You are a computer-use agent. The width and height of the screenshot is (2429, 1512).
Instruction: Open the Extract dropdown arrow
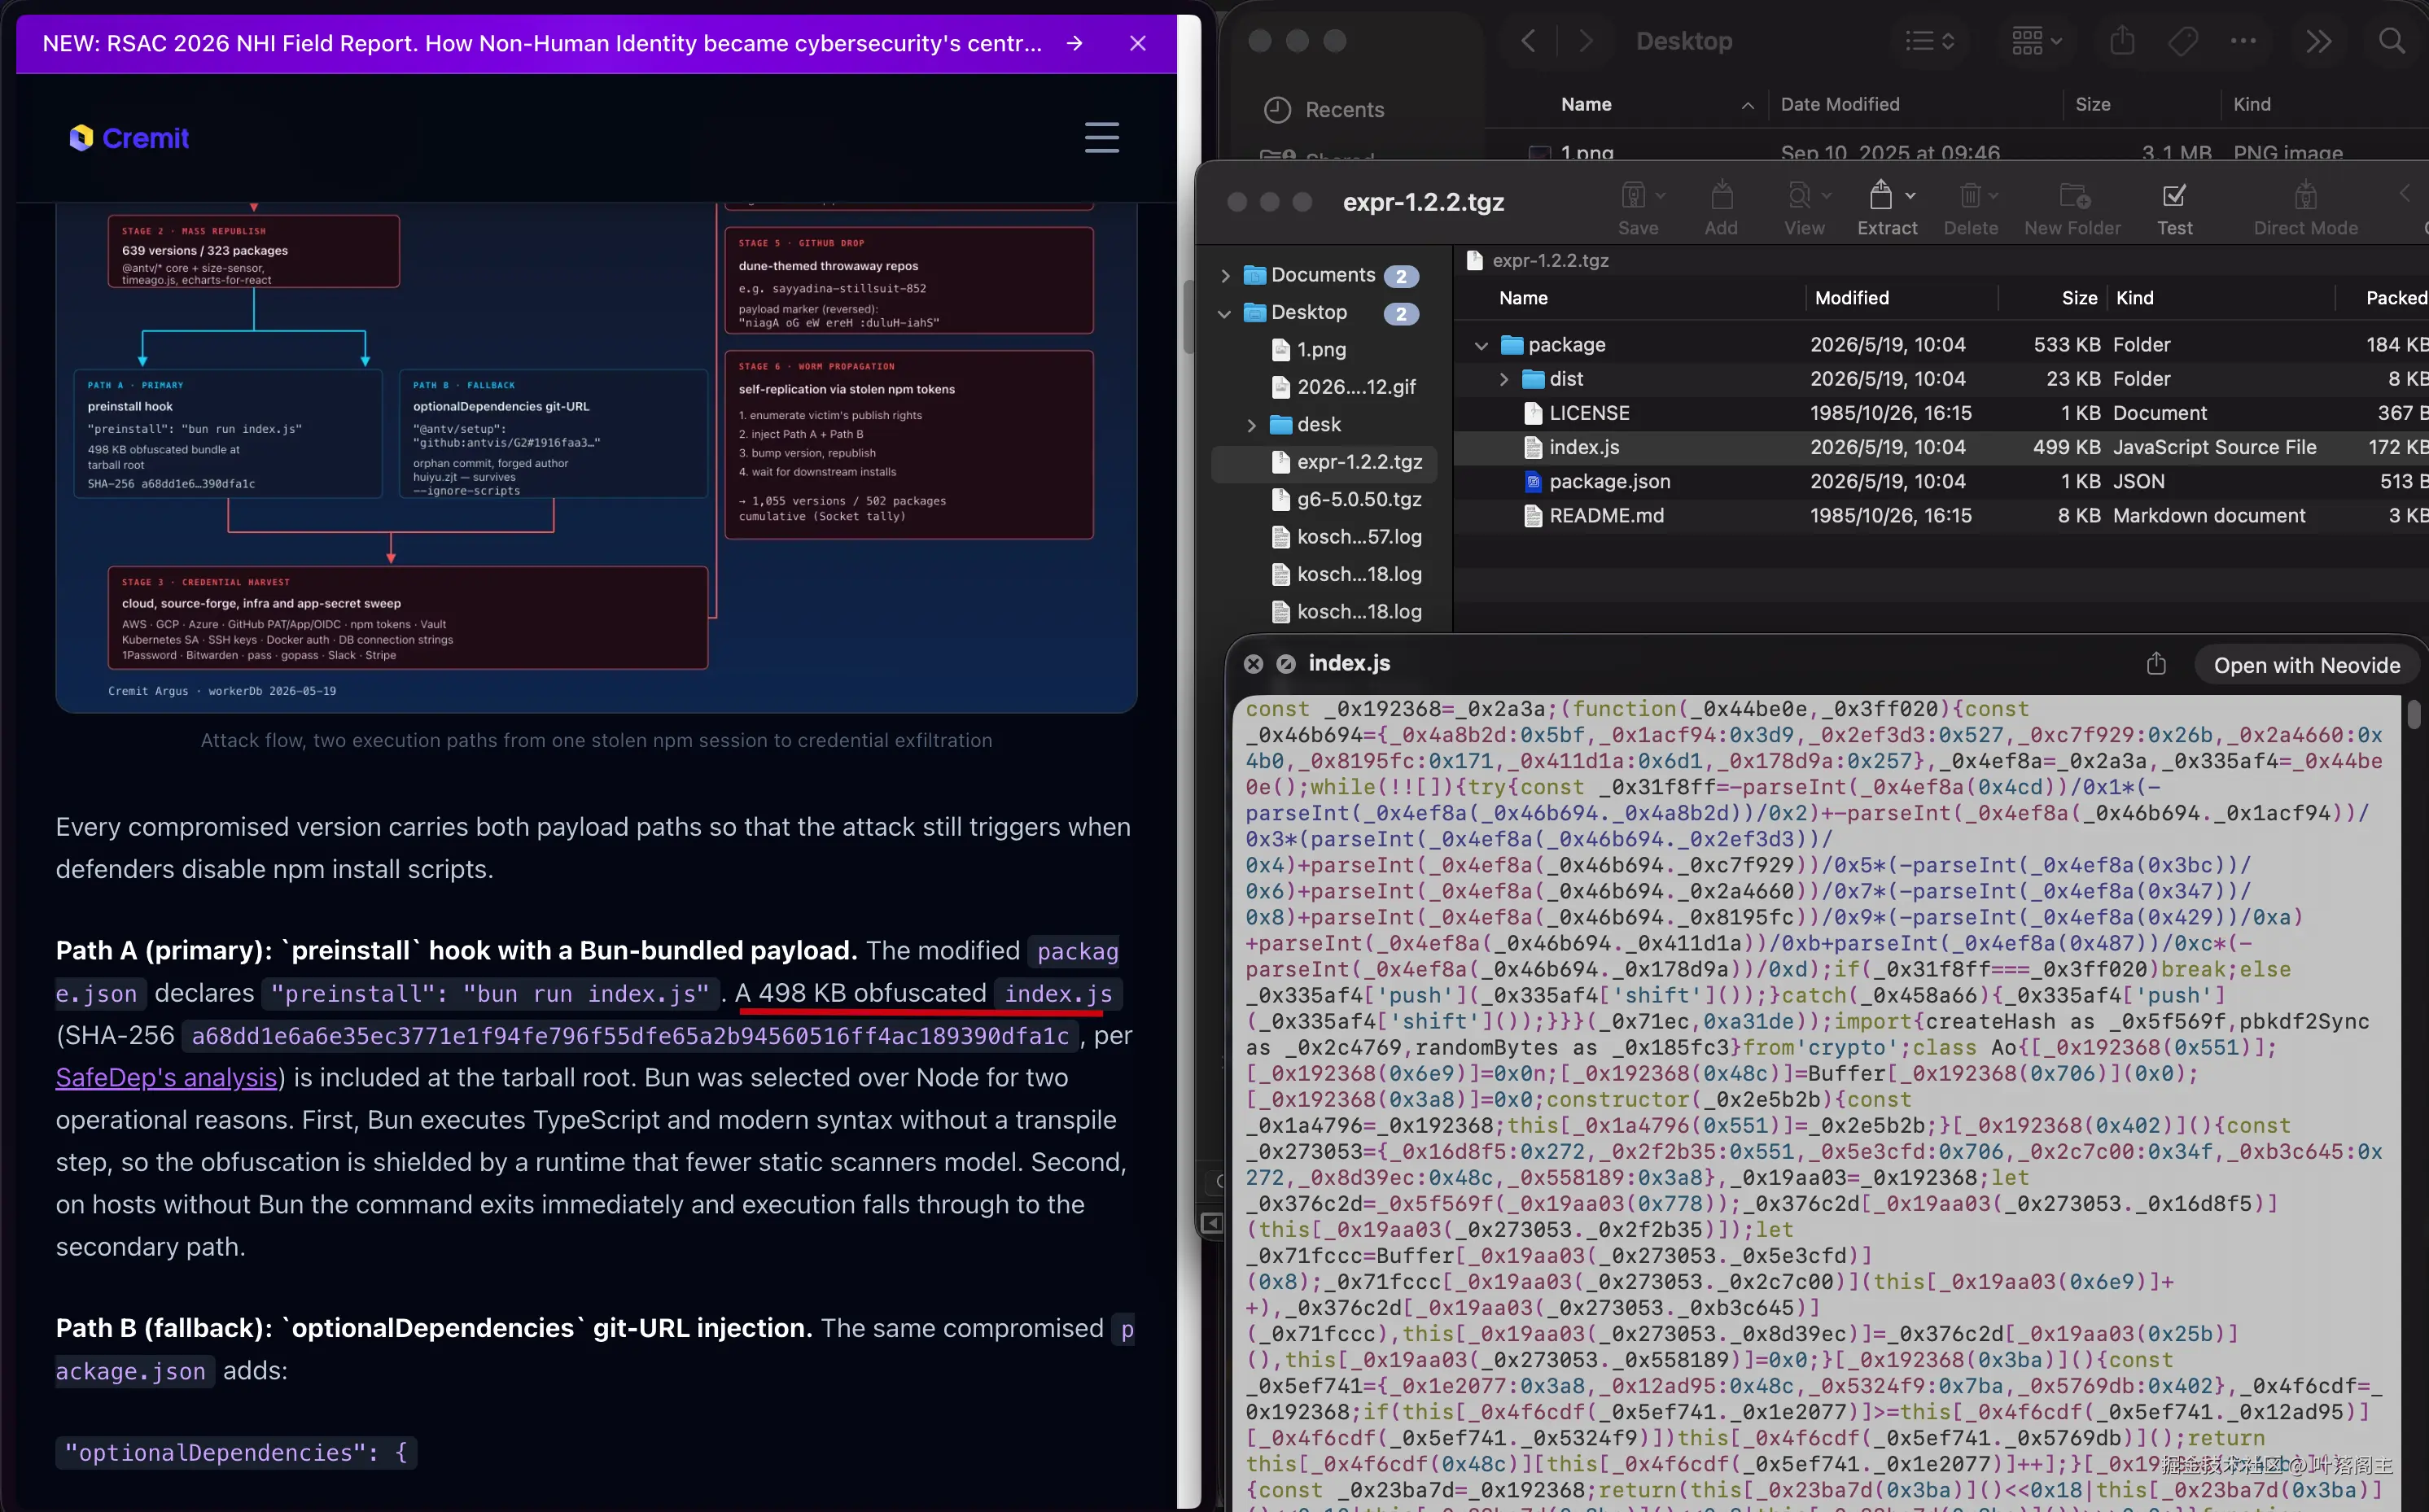point(1910,196)
